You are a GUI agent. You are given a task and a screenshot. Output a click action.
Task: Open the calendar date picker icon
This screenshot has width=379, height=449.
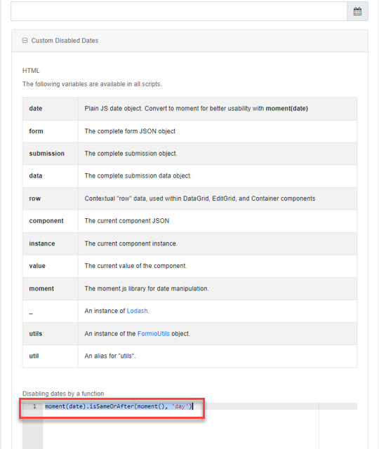[x=357, y=11]
